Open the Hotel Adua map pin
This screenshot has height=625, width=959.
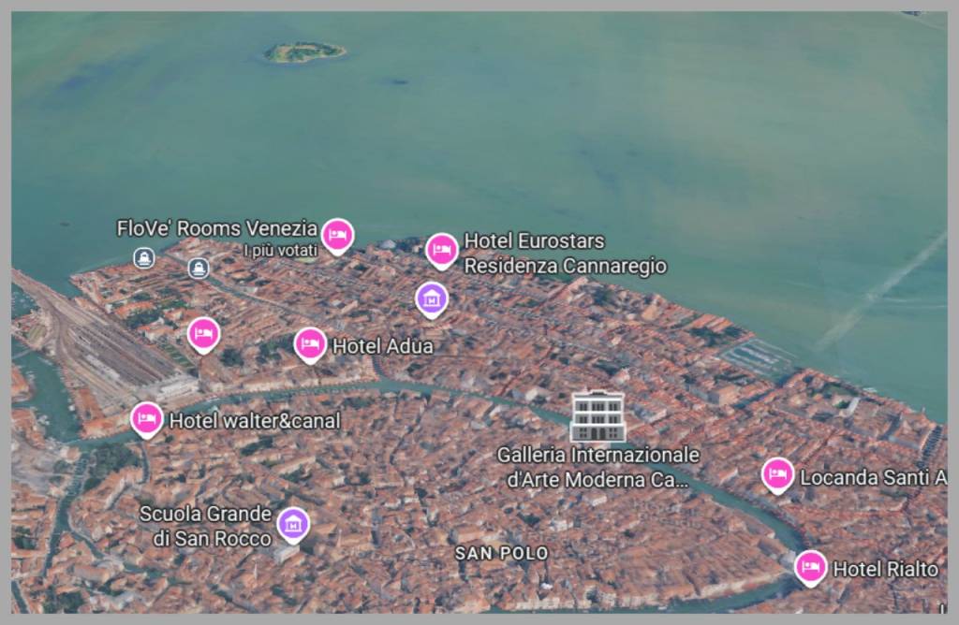point(309,342)
